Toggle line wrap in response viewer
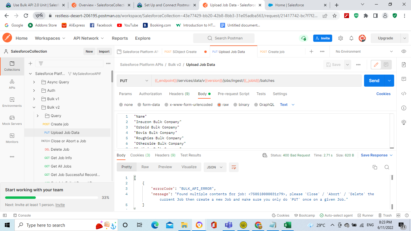 point(234,167)
